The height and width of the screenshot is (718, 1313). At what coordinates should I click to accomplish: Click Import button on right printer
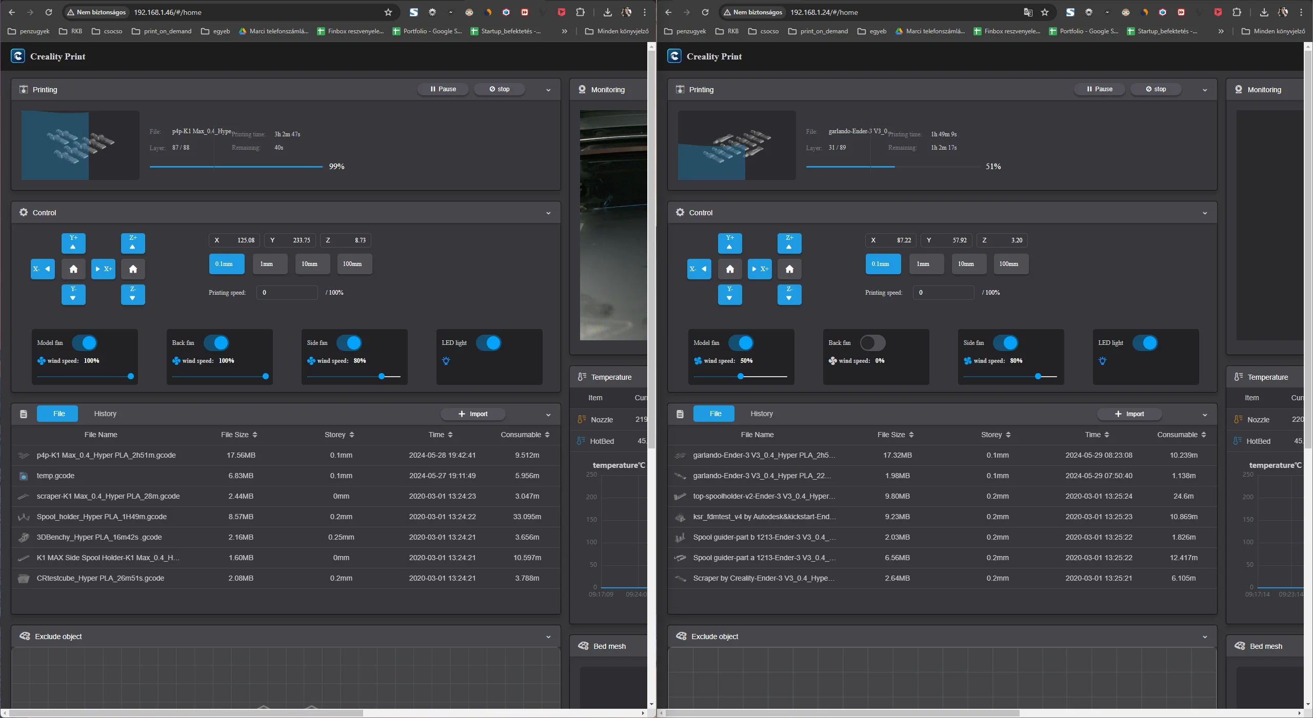1129,414
